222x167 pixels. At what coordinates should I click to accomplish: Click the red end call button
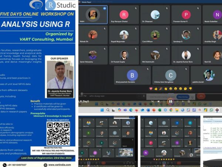pos(201,96)
